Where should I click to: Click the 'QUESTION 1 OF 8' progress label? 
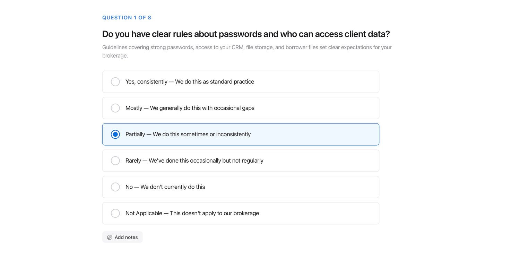(127, 18)
